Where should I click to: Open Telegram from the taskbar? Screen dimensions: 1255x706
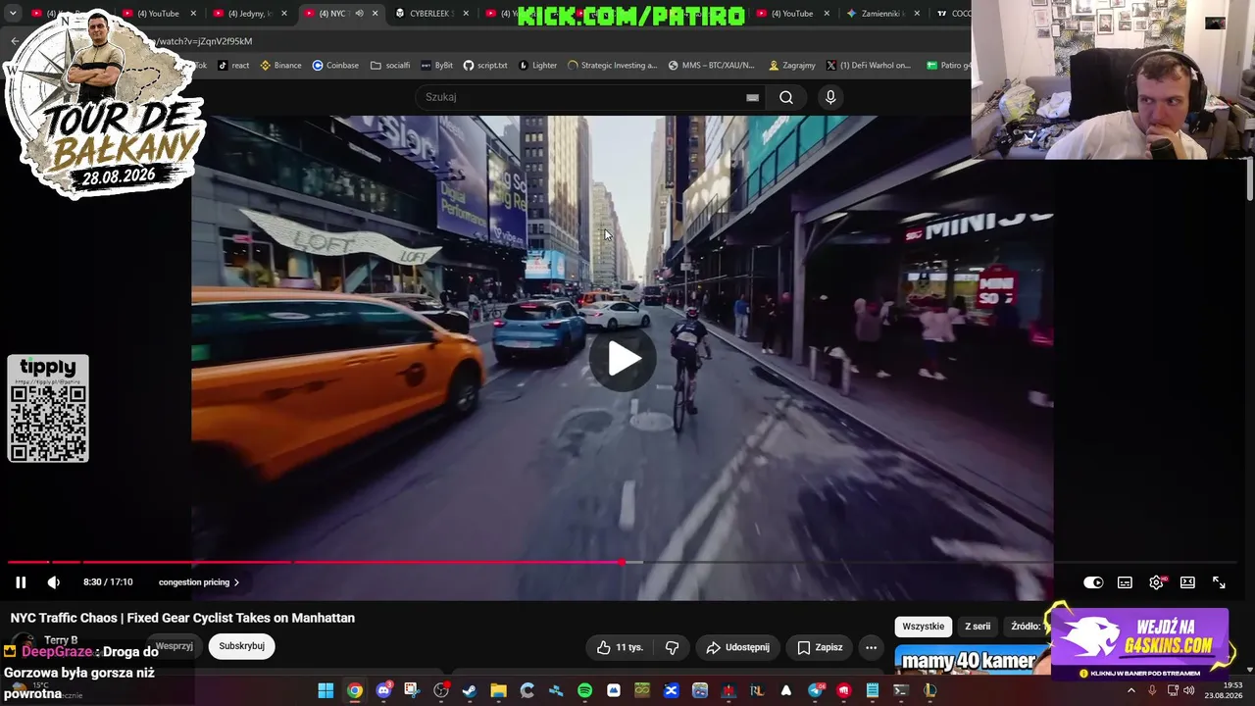(x=815, y=691)
